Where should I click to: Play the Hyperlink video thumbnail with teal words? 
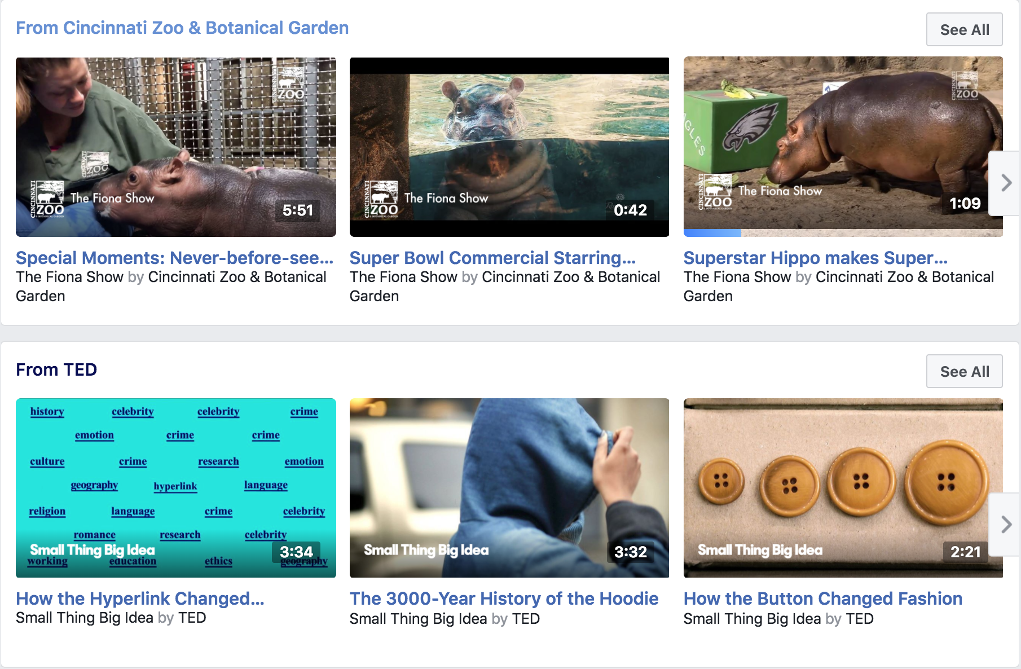click(176, 488)
